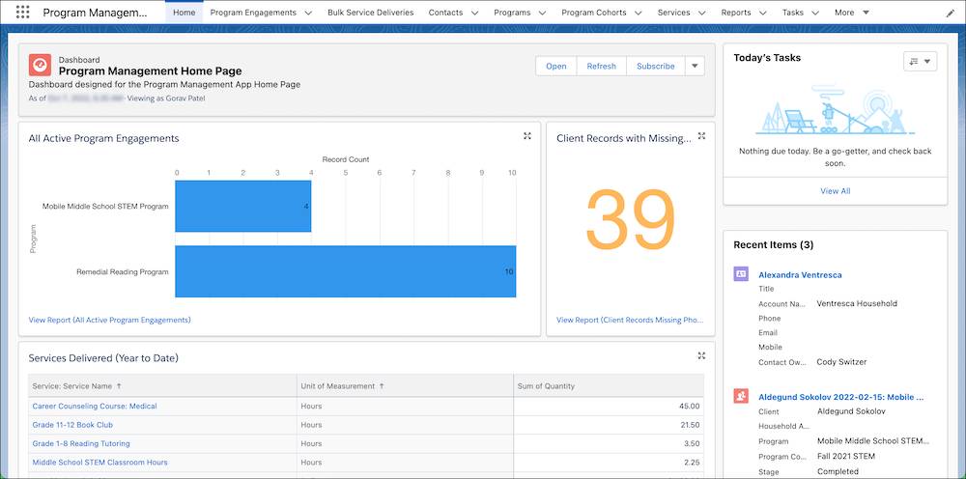Click the 3.50 quantity cell
Viewport: 966px width, 479px height.
pyautogui.click(x=692, y=443)
